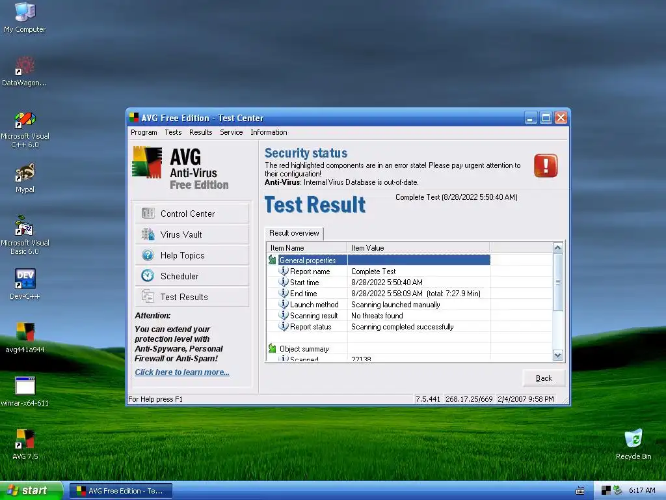Click the info icon beside Launch method
Image resolution: width=666 pixels, height=500 pixels.
[x=284, y=304]
